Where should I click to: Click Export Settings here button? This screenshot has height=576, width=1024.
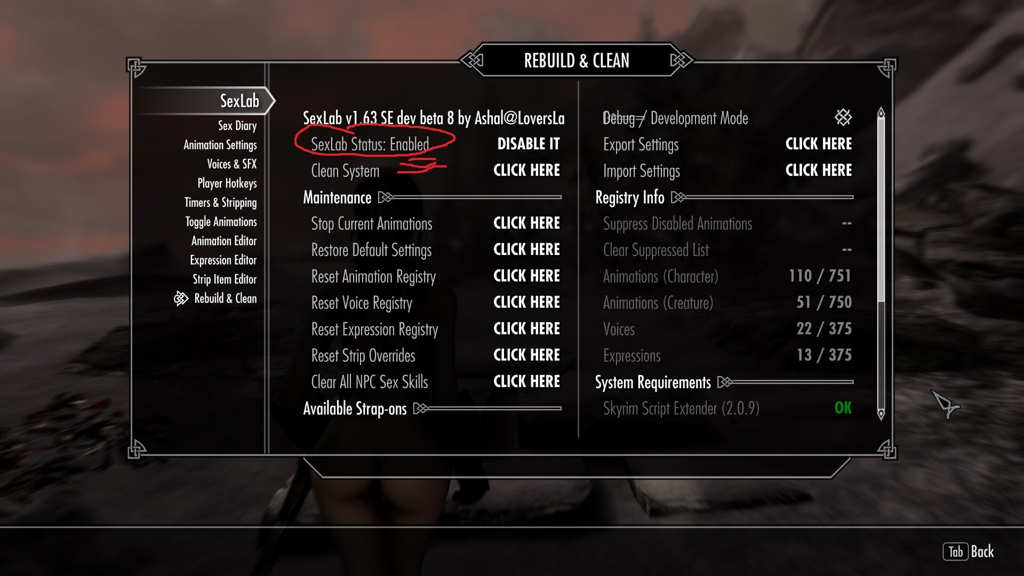pos(818,143)
